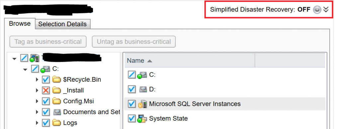Collapse the root server tree node

[x=15, y=59]
